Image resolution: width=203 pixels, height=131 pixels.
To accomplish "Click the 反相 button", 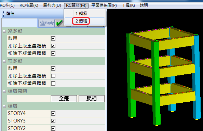I will [x=91, y=99].
